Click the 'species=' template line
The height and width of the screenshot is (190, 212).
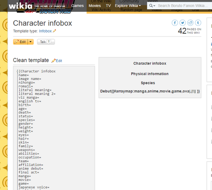coord(27,120)
